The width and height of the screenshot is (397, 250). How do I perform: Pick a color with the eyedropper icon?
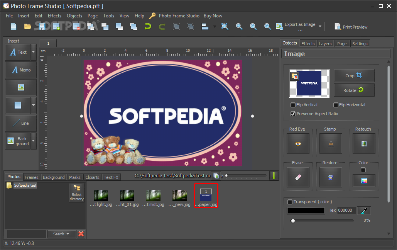click(x=364, y=211)
